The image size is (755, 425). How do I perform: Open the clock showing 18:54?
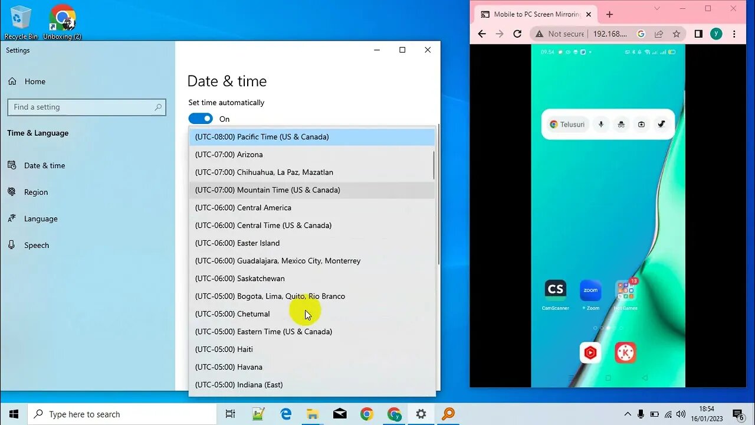(706, 414)
